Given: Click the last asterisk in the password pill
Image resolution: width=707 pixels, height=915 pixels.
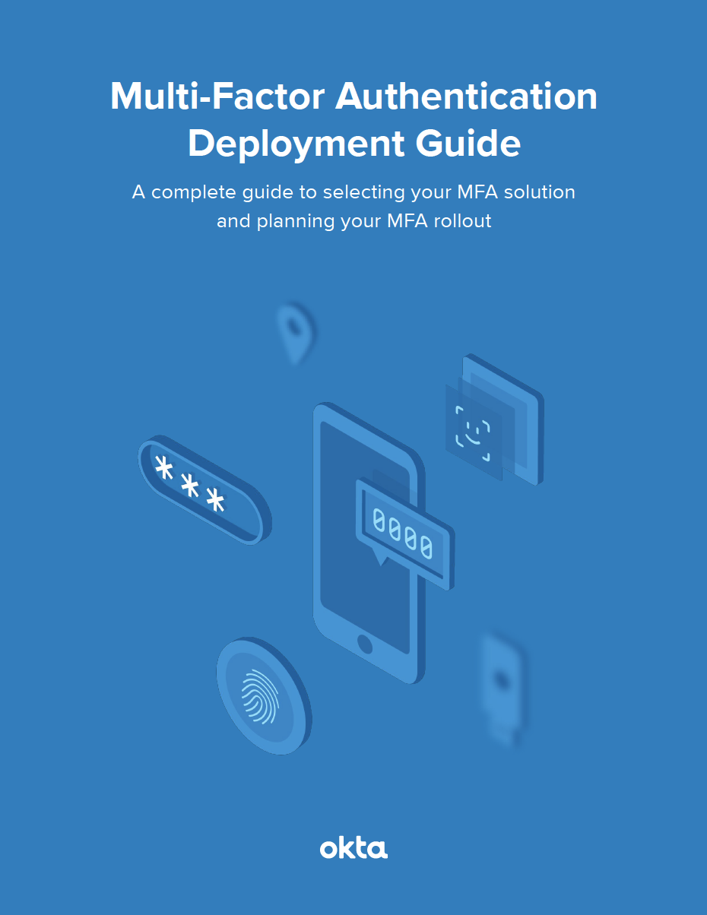Looking at the screenshot, I should [216, 500].
